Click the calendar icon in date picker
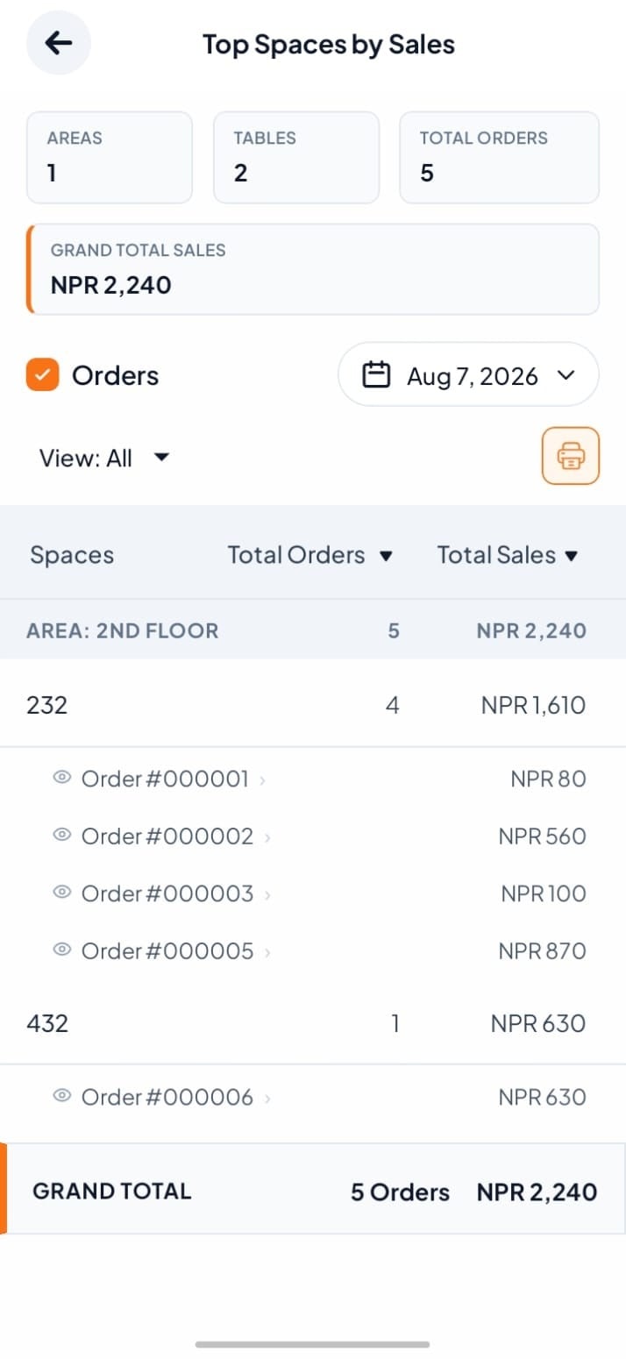This screenshot has width=626, height=1359. coord(376,375)
